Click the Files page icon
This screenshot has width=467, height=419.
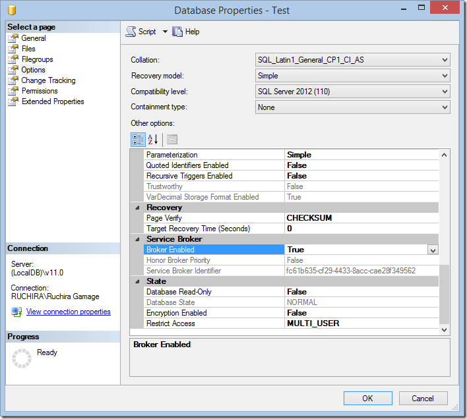13,49
